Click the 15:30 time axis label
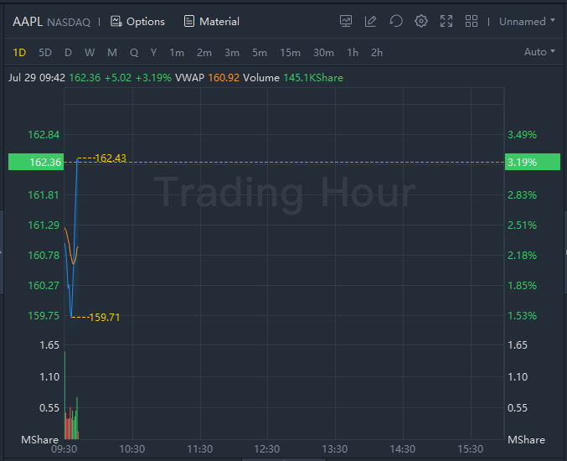This screenshot has height=461, width=567. pyautogui.click(x=470, y=449)
